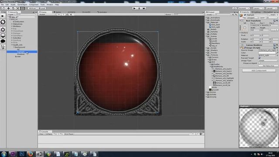Select the Rotate tool in toolbar
The width and height of the screenshot is (279, 157).
click(13, 8)
